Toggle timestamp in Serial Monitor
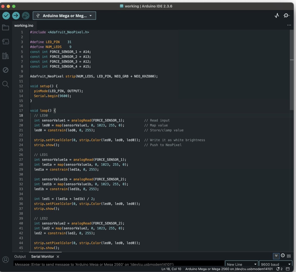Viewport: 296px width, 272px height. coord(283,255)
